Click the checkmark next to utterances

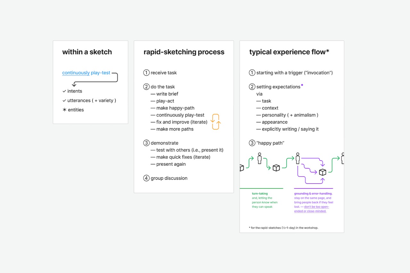point(64,101)
